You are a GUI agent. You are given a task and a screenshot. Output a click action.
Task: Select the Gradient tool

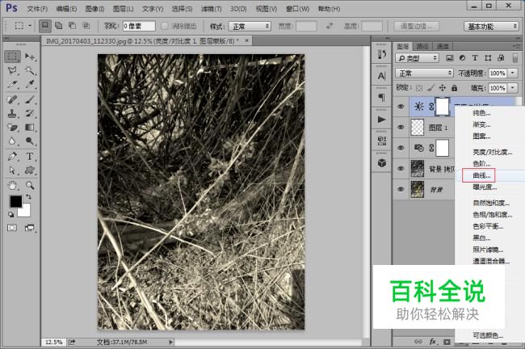30,128
